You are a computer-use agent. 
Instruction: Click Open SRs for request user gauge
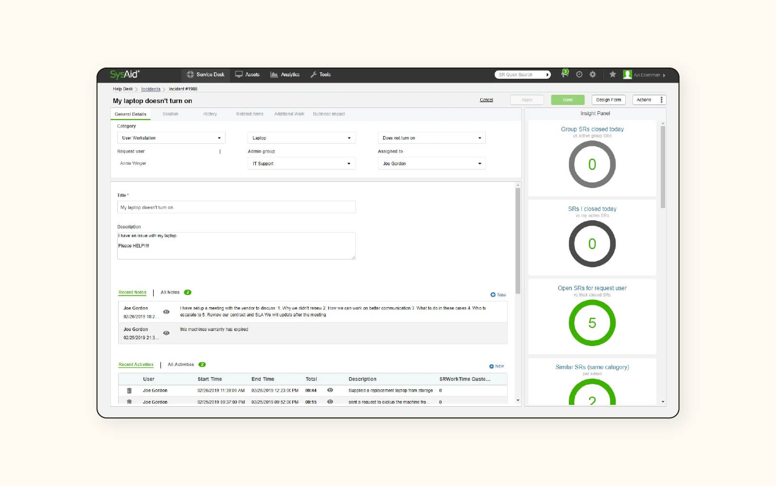[x=592, y=323]
